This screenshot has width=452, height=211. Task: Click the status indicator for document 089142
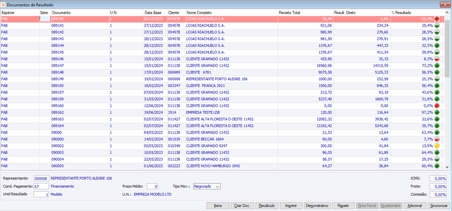(x=437, y=32)
